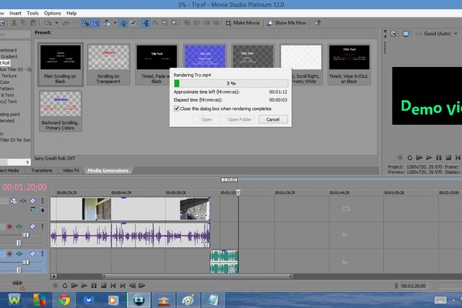Toggle Lock Envelopes to Events icon
Screen dimensions: 462x308
point(123,22)
